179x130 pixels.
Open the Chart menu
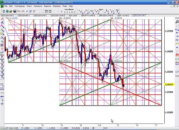(29, 6)
